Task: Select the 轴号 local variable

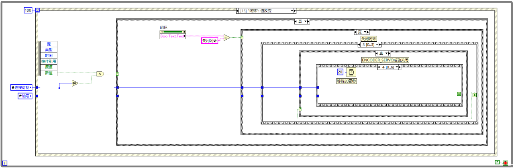Action: 24,96
